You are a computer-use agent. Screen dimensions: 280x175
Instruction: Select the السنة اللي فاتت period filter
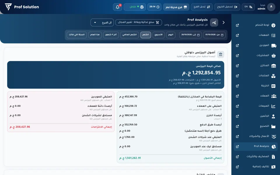tap(77, 35)
